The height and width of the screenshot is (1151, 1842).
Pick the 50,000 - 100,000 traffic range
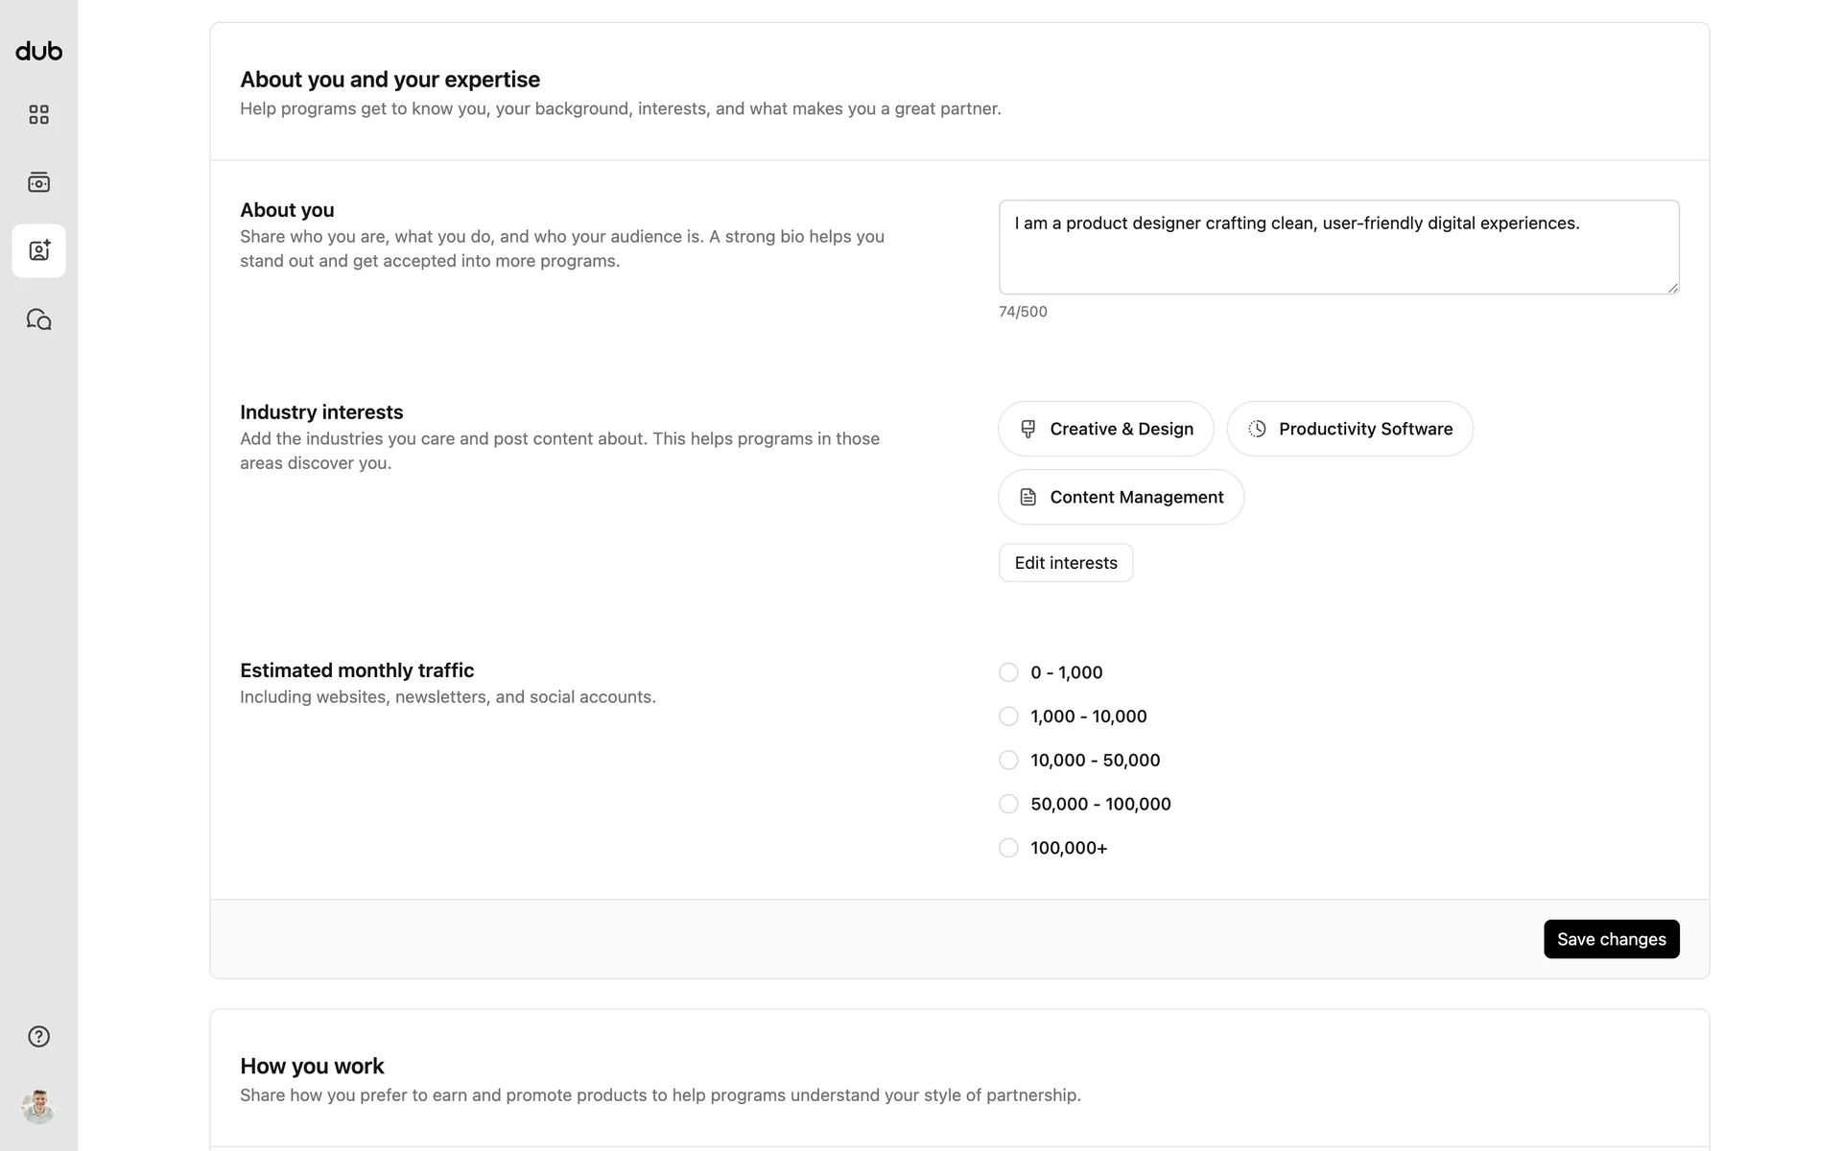tap(1008, 804)
